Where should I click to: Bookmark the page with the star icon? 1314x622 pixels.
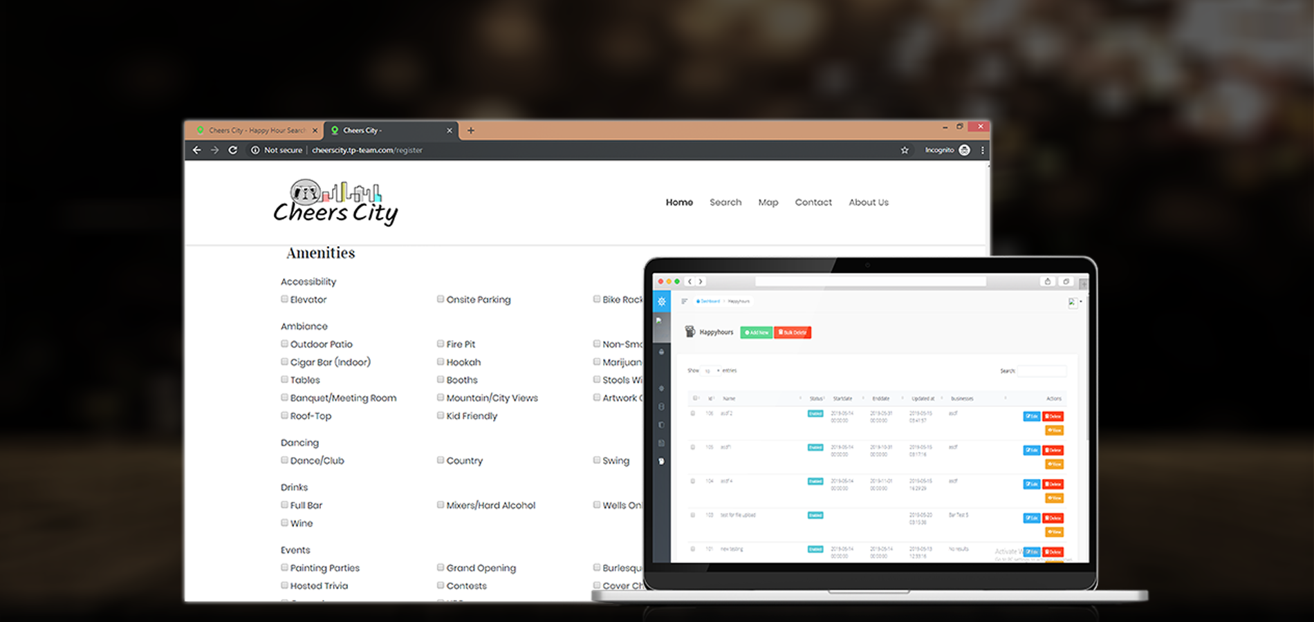(x=905, y=150)
